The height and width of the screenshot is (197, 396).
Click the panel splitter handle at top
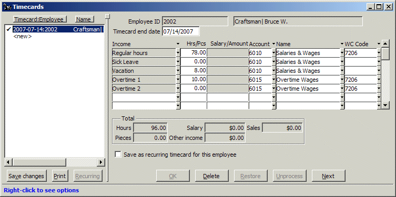click(x=108, y=16)
